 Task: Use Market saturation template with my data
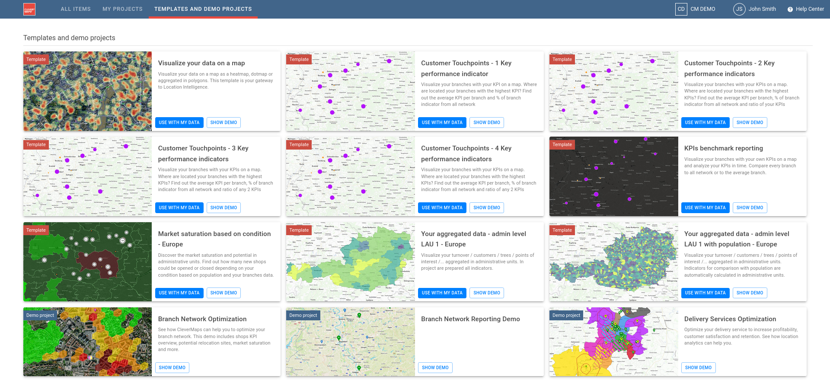pyautogui.click(x=179, y=293)
